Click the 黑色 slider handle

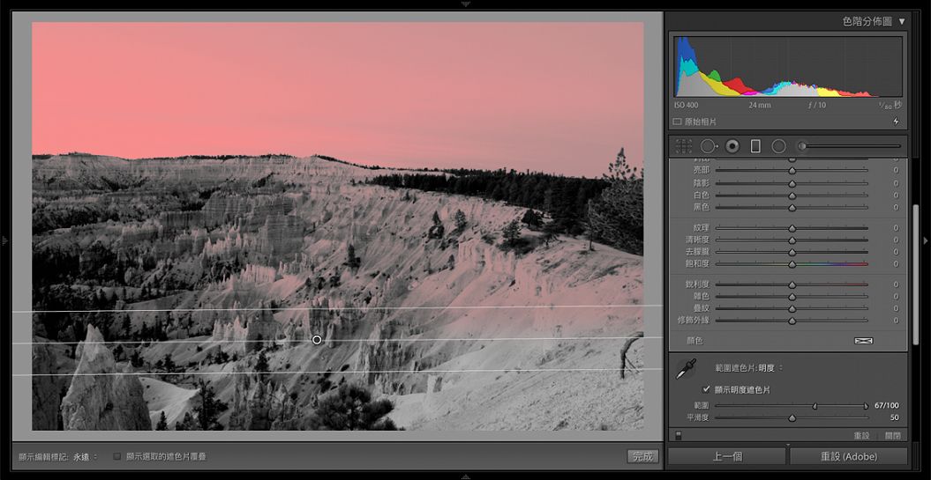click(x=792, y=209)
